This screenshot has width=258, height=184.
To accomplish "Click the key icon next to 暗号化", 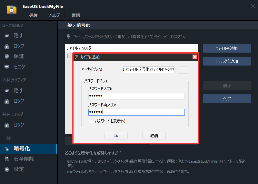I will (x=7, y=149).
